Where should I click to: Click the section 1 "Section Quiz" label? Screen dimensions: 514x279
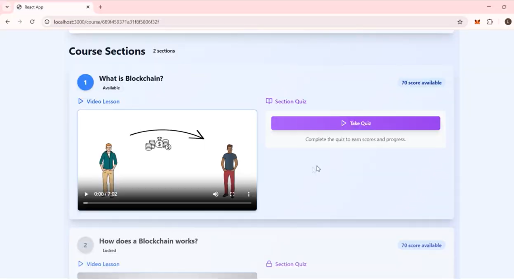tap(291, 101)
